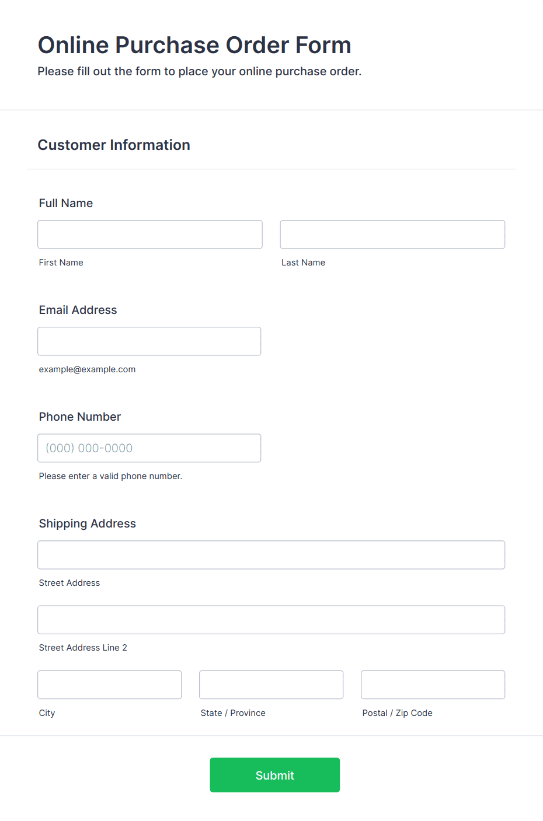Click the First Name input field

click(x=150, y=235)
